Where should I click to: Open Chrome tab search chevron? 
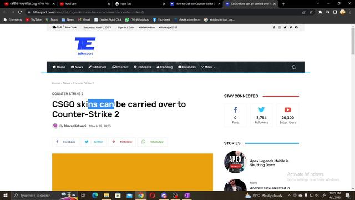coord(318,4)
